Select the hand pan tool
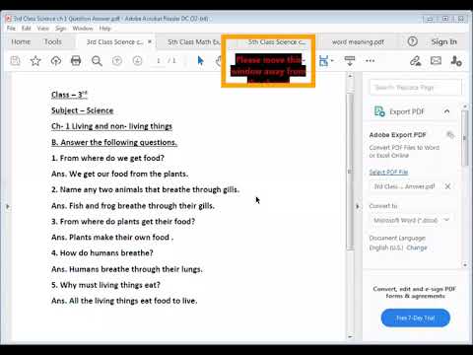473x355 pixels. coord(218,61)
